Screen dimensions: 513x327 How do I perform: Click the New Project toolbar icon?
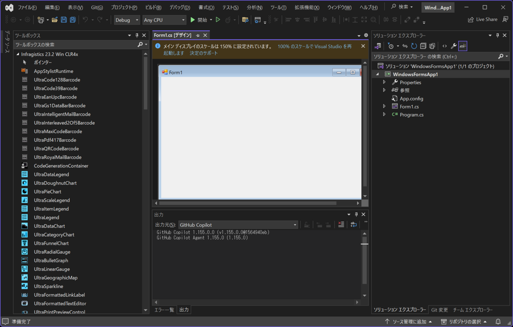(41, 20)
